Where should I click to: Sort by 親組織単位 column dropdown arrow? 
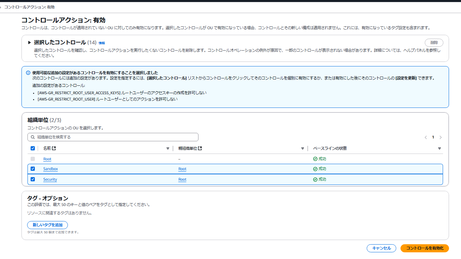[303, 149]
